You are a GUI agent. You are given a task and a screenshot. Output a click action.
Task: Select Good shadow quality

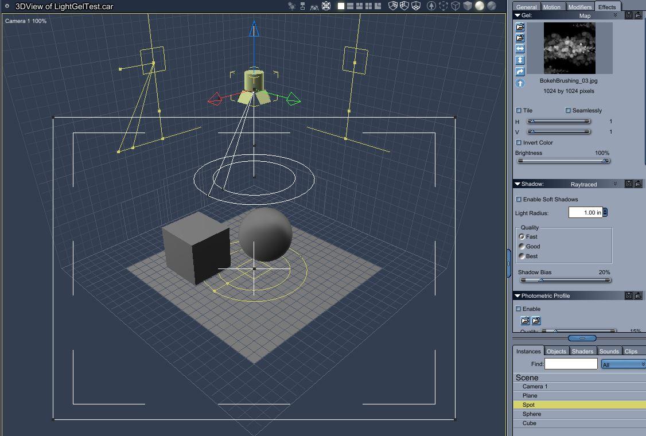522,247
